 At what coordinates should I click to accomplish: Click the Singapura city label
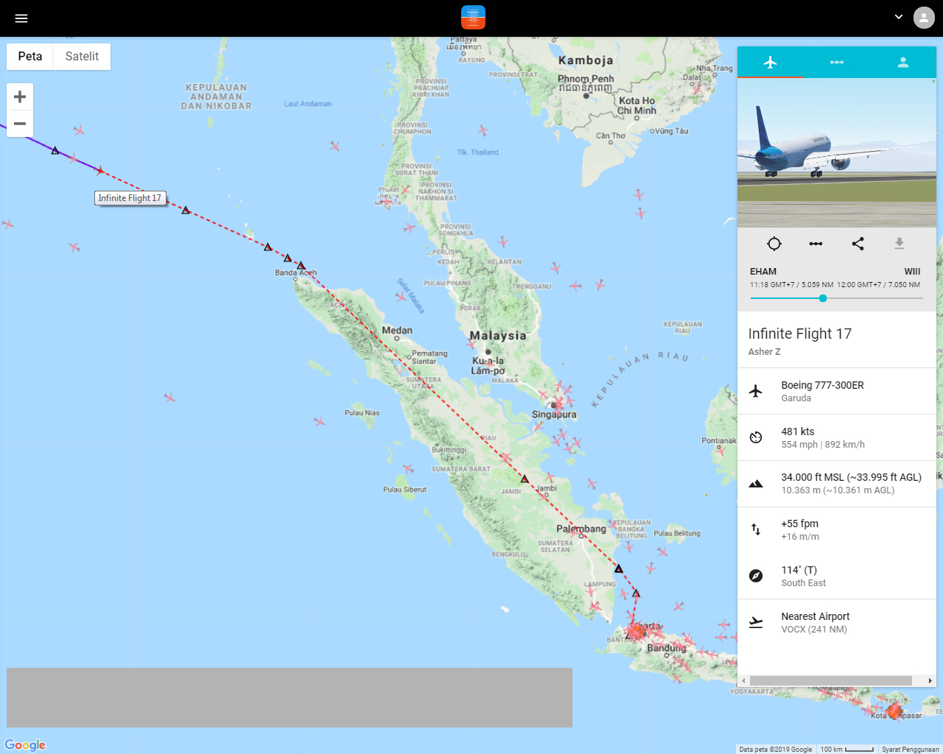(x=554, y=415)
